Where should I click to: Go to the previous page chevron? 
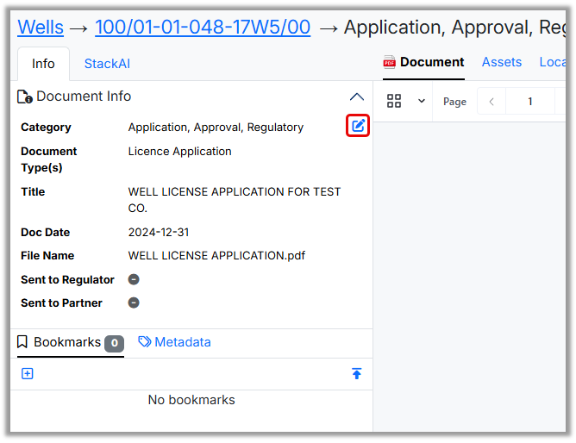point(491,102)
